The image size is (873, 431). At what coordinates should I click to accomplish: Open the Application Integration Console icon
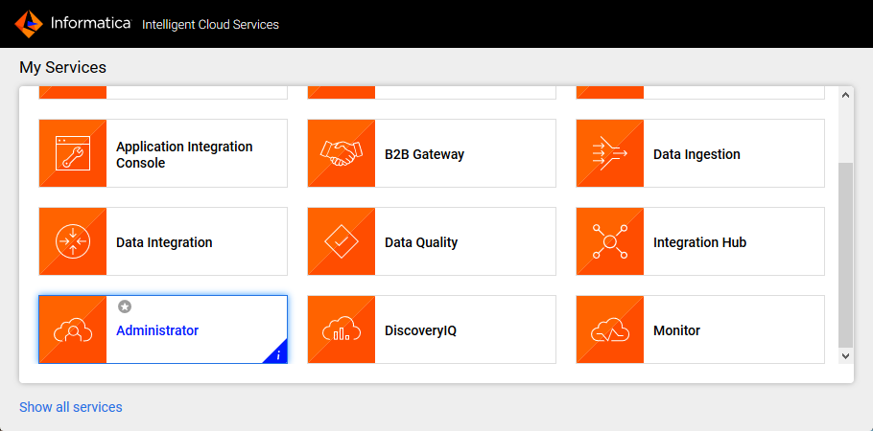point(73,153)
